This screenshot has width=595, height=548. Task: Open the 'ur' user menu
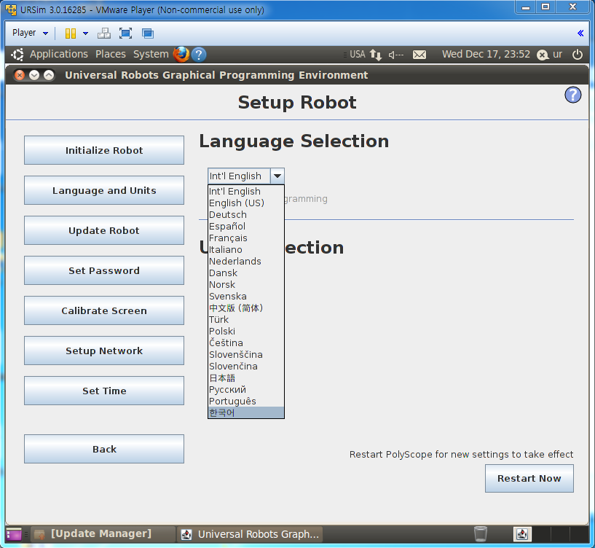(549, 55)
